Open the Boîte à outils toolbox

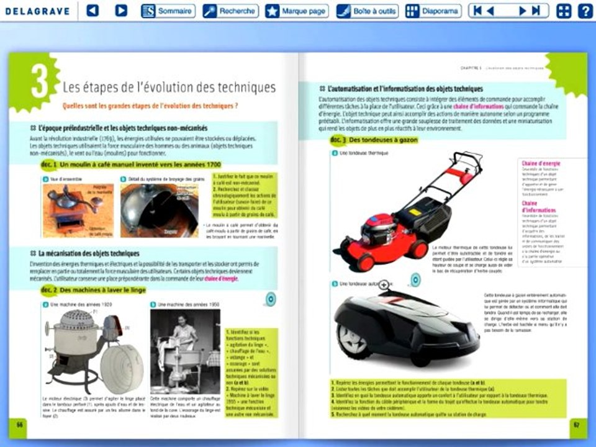[368, 11]
